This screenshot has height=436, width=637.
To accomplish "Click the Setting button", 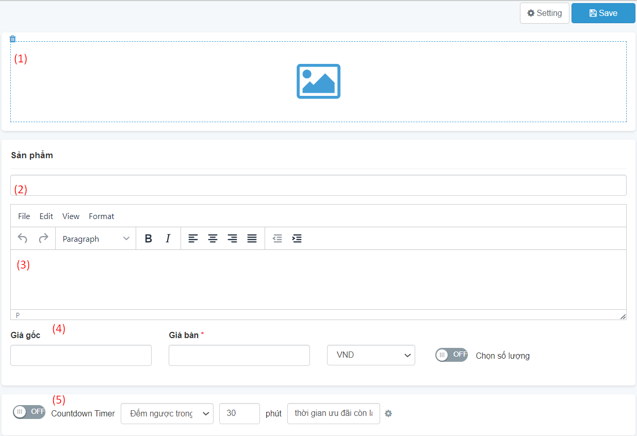I will click(x=545, y=13).
